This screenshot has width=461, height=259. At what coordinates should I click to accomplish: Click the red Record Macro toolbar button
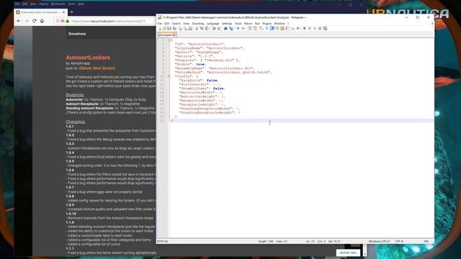click(304, 29)
